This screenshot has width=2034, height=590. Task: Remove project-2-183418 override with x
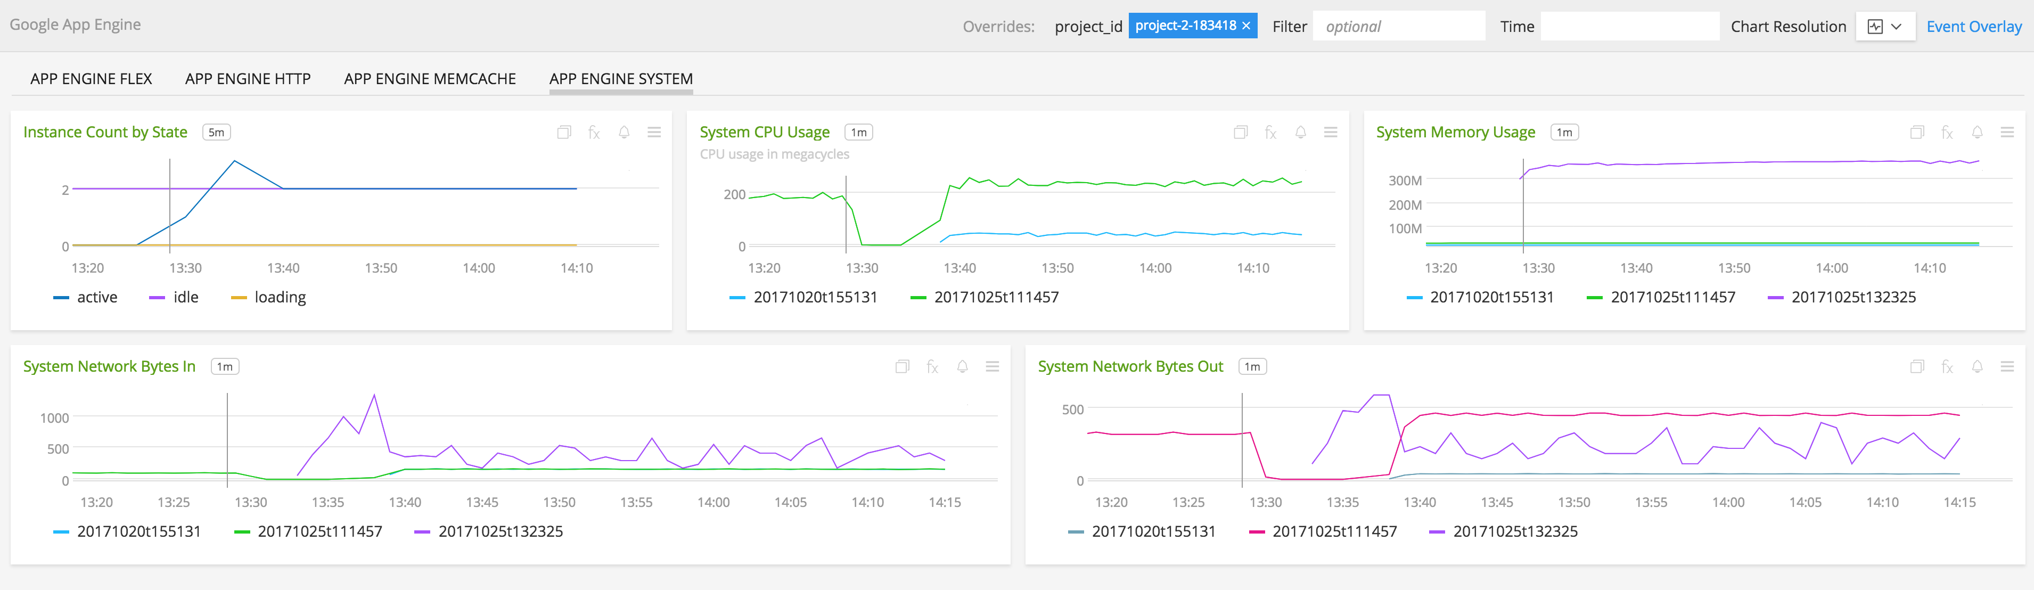click(x=1246, y=26)
